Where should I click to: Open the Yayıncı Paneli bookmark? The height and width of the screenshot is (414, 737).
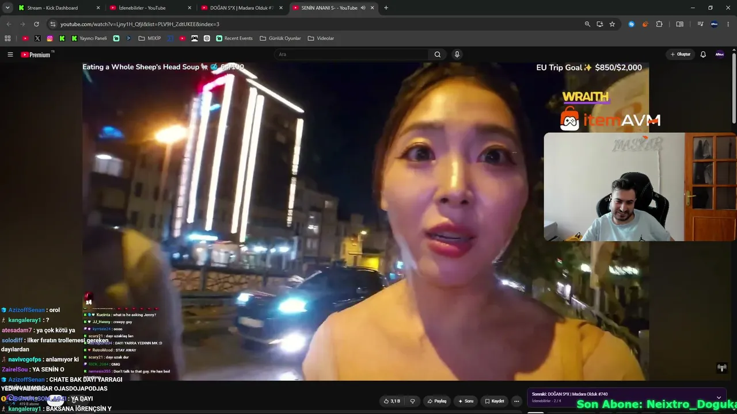point(89,39)
